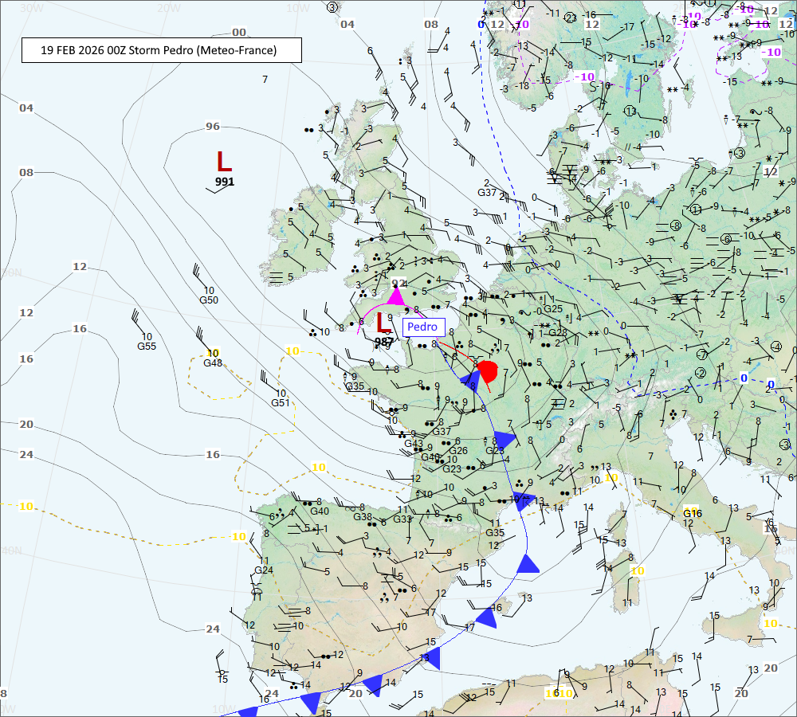This screenshot has width=797, height=717.
Task: Click the G35 station off Brittany
Action: pyautogui.click(x=355, y=386)
